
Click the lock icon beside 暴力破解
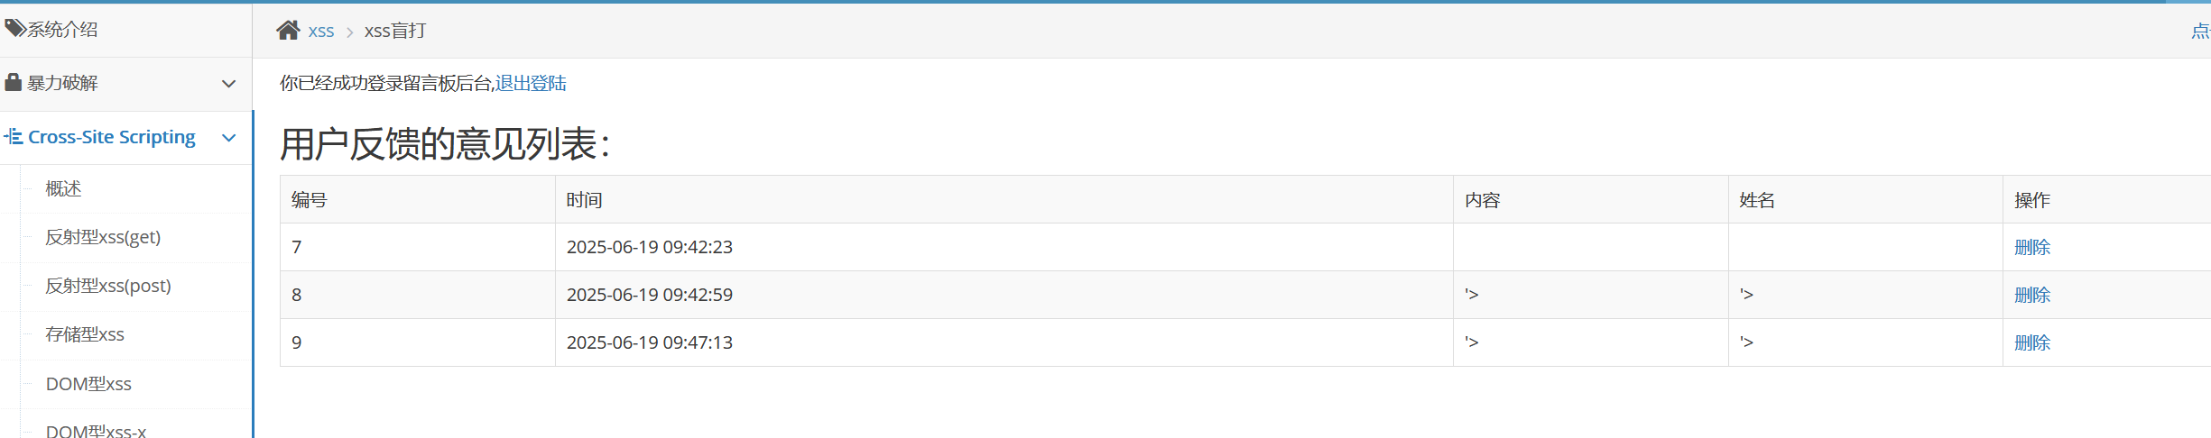pyautogui.click(x=13, y=83)
